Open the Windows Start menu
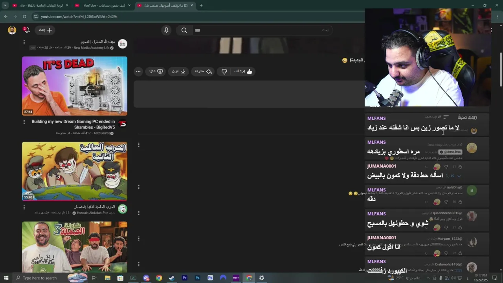503x283 pixels. (6, 278)
